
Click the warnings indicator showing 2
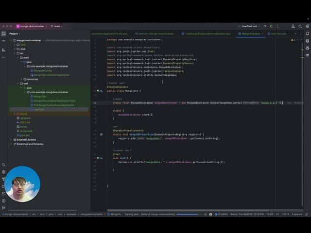click(293, 40)
